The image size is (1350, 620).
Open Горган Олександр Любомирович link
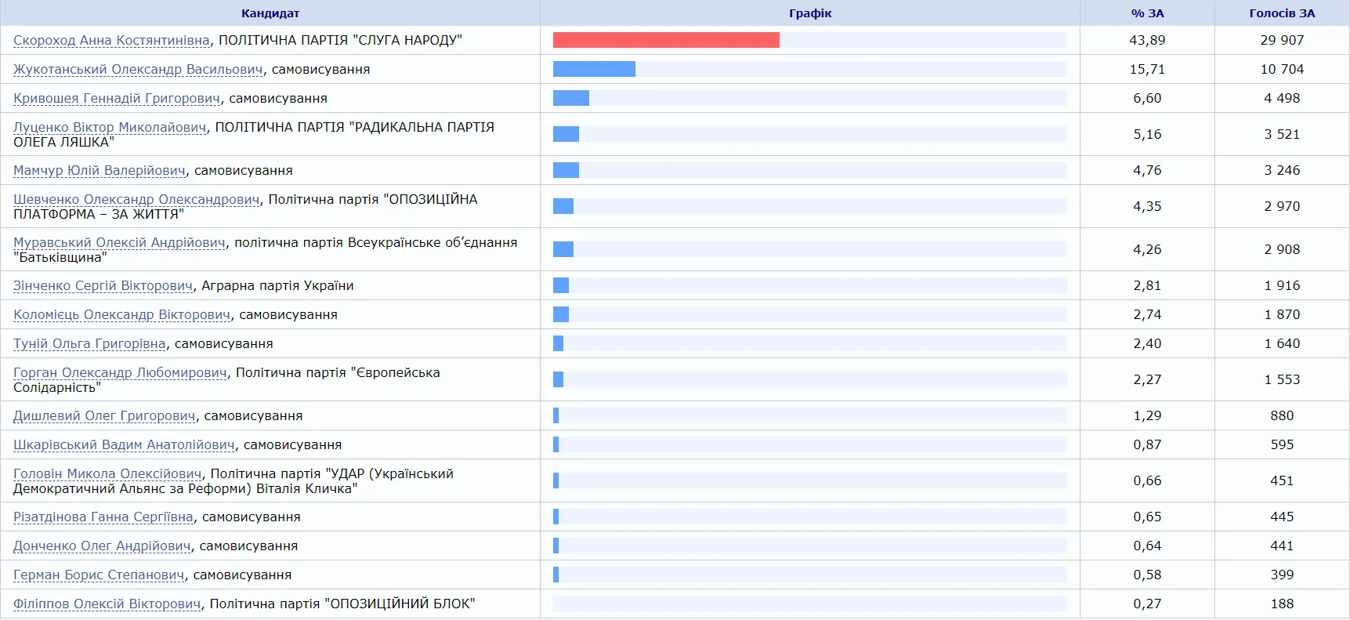pos(120,373)
